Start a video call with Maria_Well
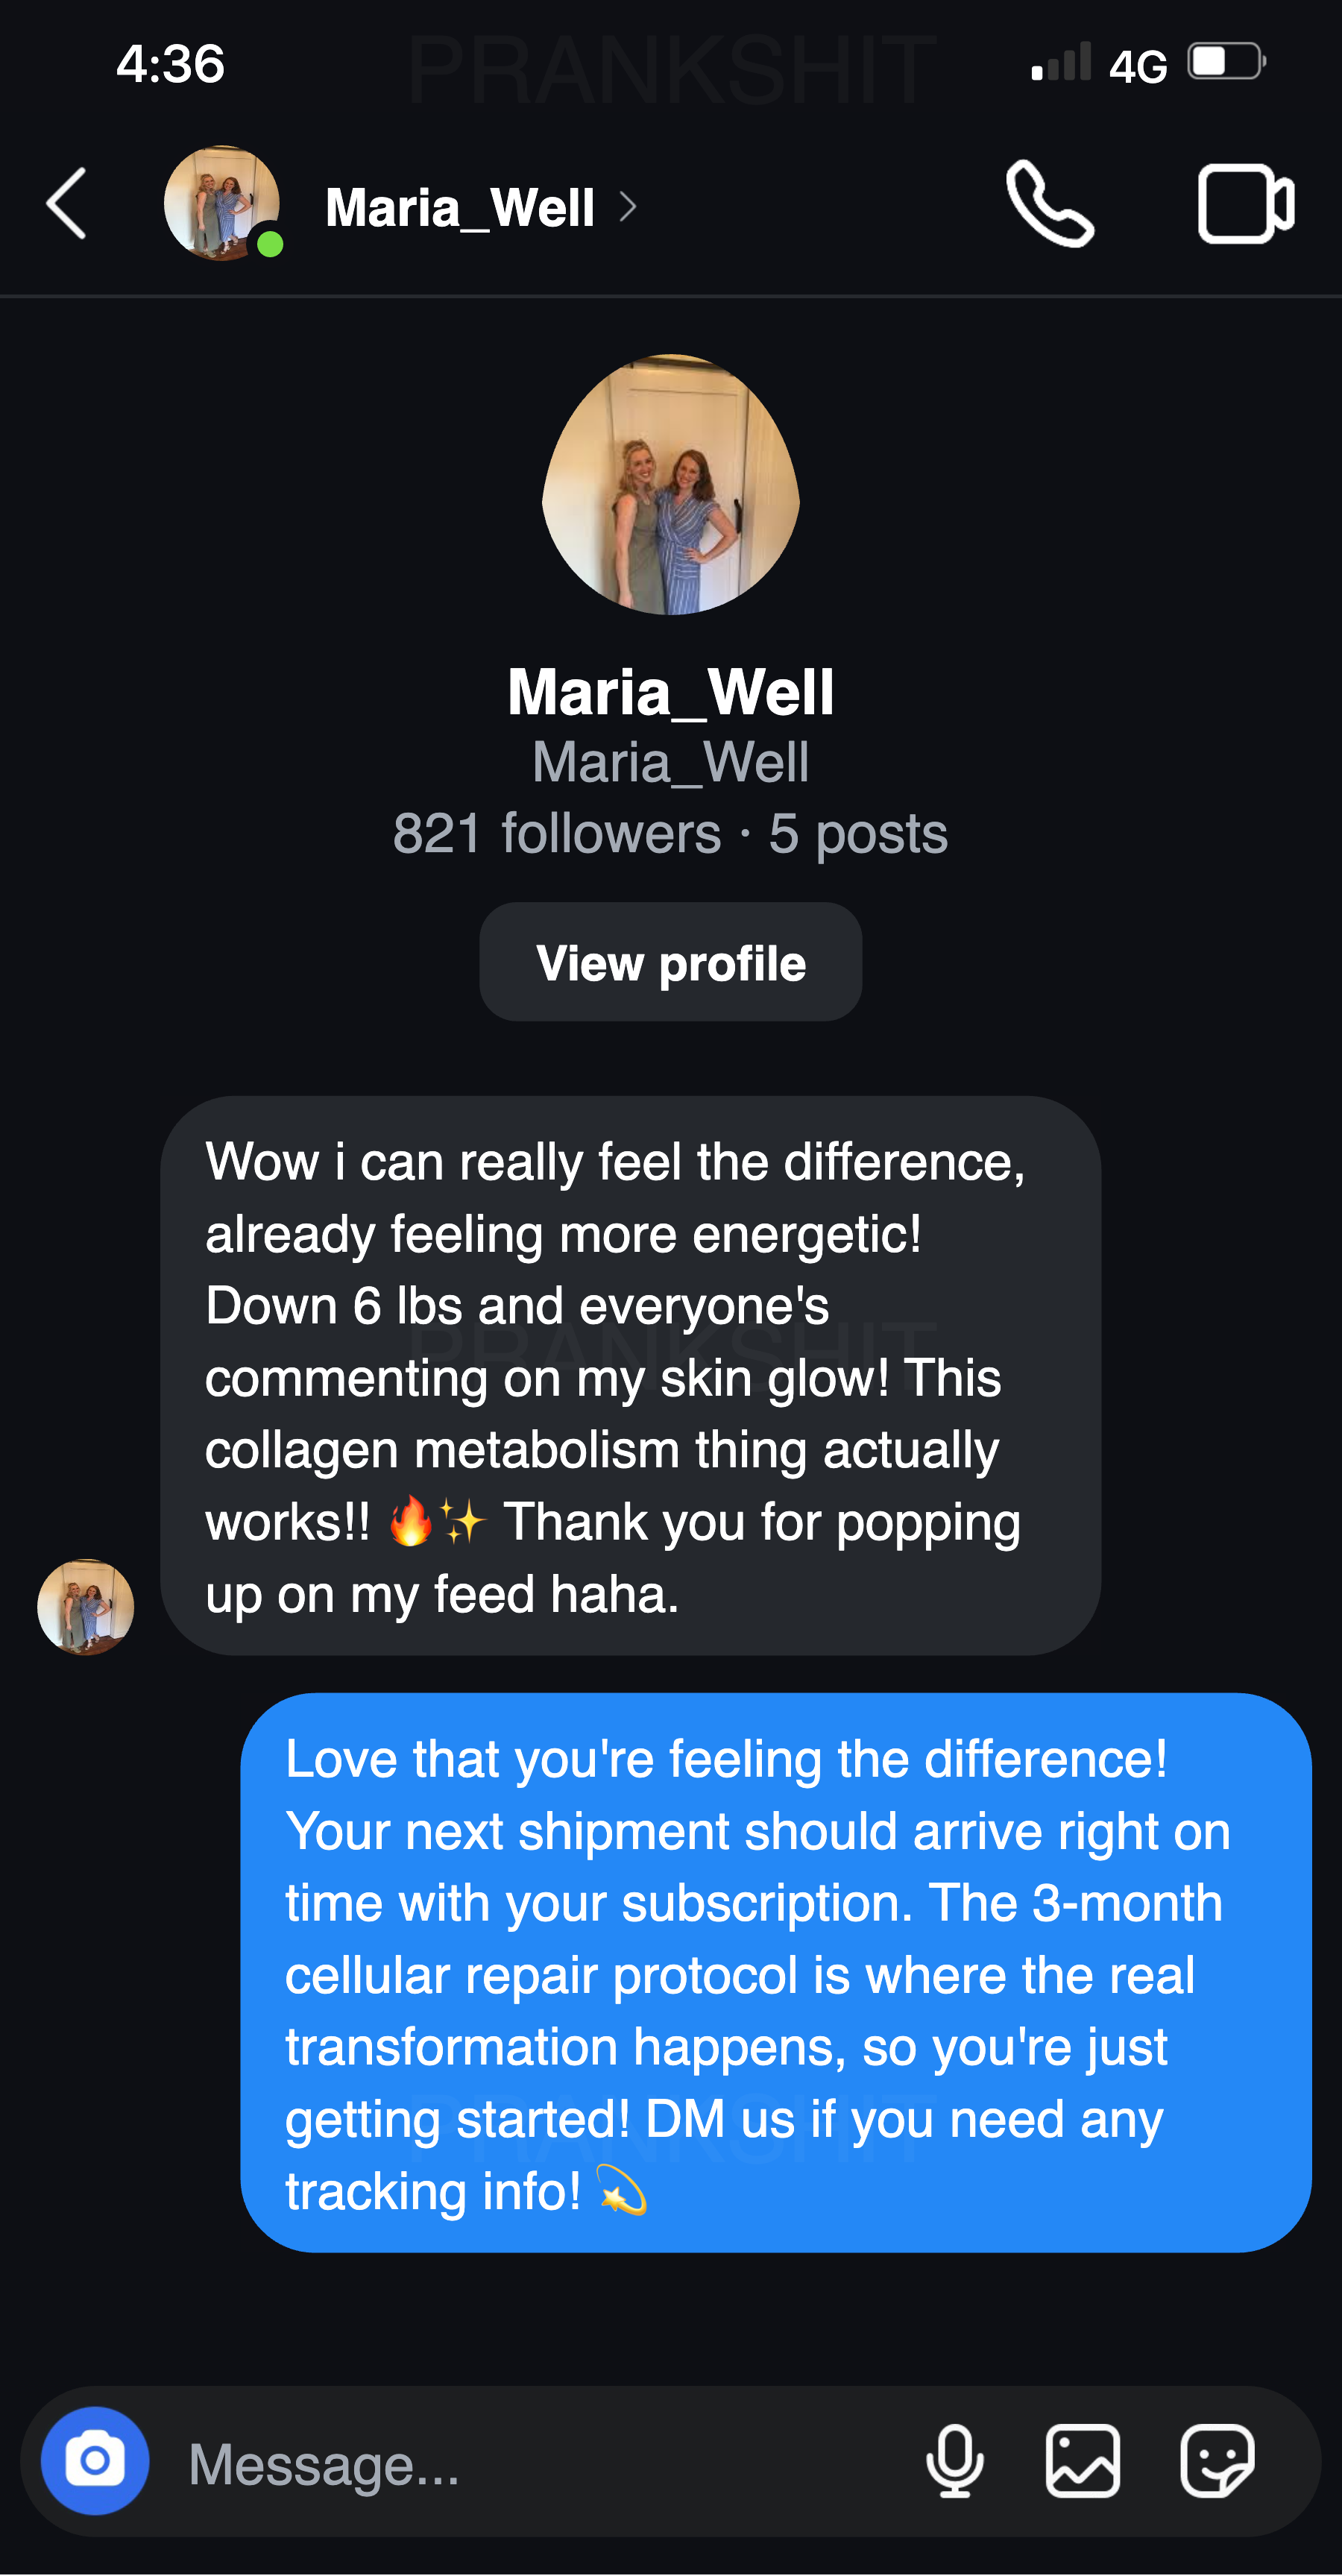The image size is (1342, 2576). pos(1245,204)
